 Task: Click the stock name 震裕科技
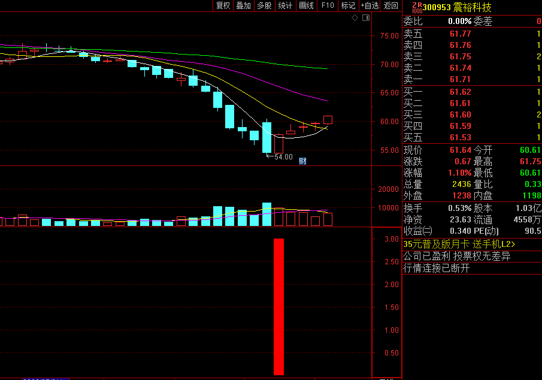[472, 7]
